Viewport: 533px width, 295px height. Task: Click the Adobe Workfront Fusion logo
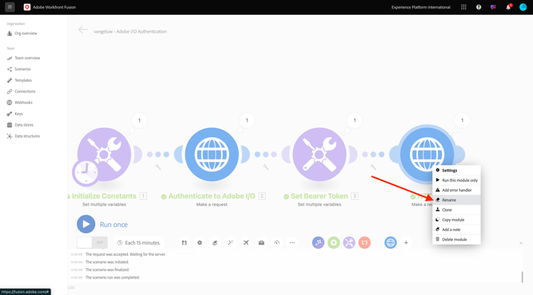coord(27,7)
